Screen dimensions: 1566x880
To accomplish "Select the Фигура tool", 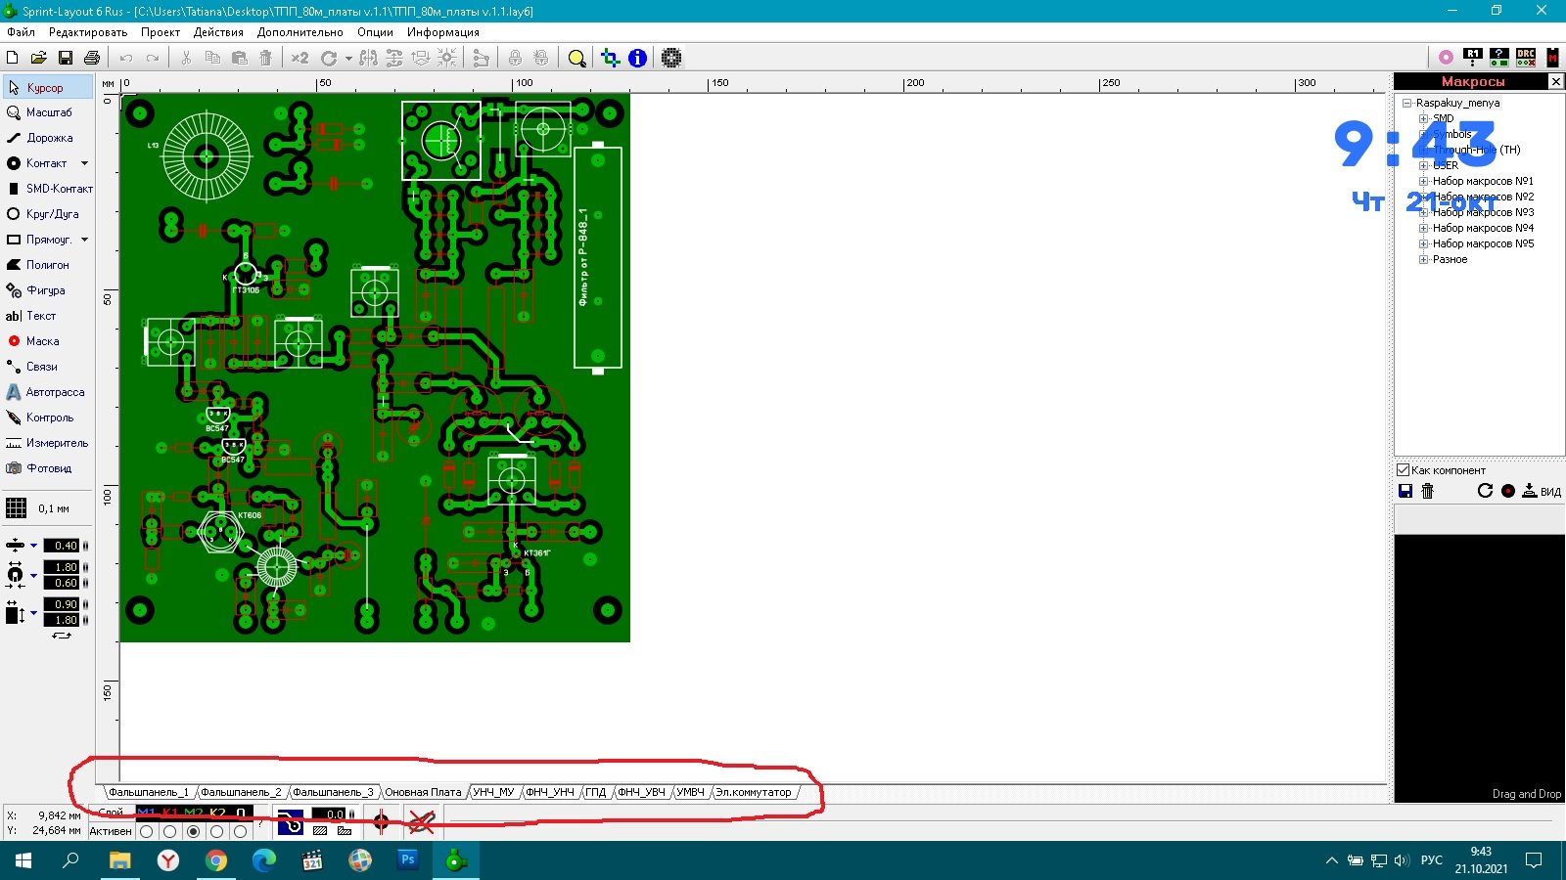I will pyautogui.click(x=48, y=290).
